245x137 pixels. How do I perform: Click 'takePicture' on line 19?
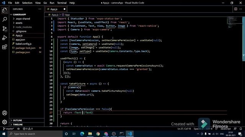[x=77, y=84]
